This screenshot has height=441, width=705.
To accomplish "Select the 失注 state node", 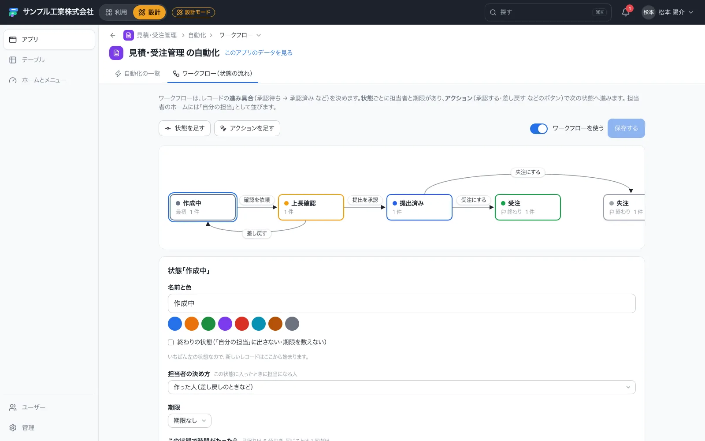I will (624, 207).
